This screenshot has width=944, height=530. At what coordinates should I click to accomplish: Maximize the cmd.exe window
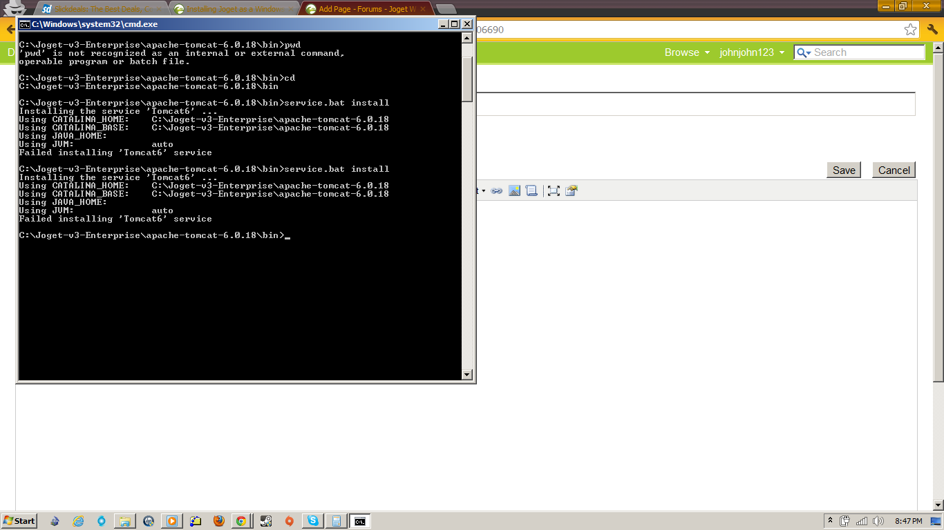[455, 23]
